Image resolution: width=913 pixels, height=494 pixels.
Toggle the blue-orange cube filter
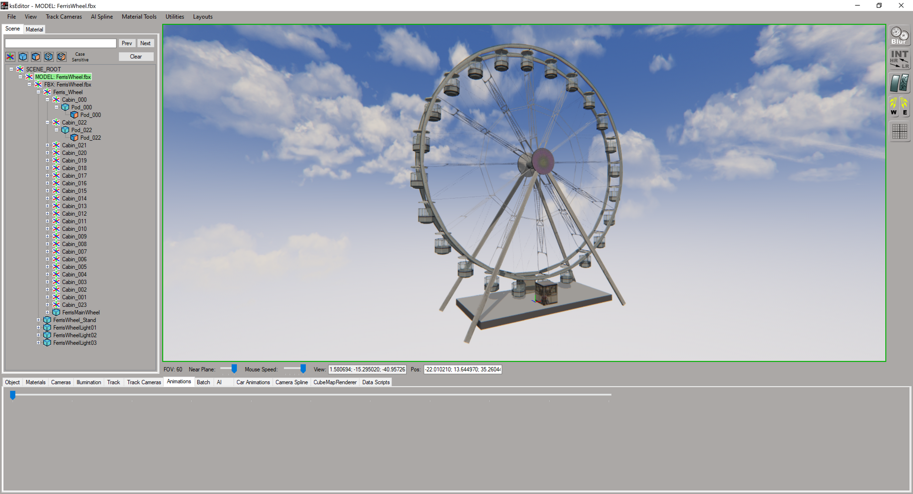(36, 57)
